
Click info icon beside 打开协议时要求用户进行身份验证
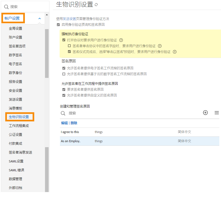point(121,40)
